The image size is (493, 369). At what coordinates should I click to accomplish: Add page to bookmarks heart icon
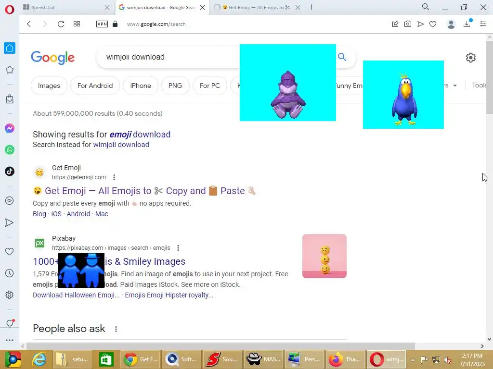tap(433, 24)
